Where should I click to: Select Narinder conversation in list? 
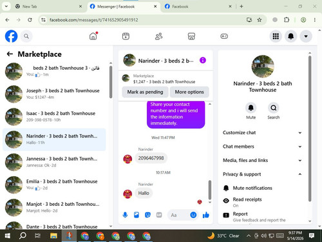tap(54, 139)
